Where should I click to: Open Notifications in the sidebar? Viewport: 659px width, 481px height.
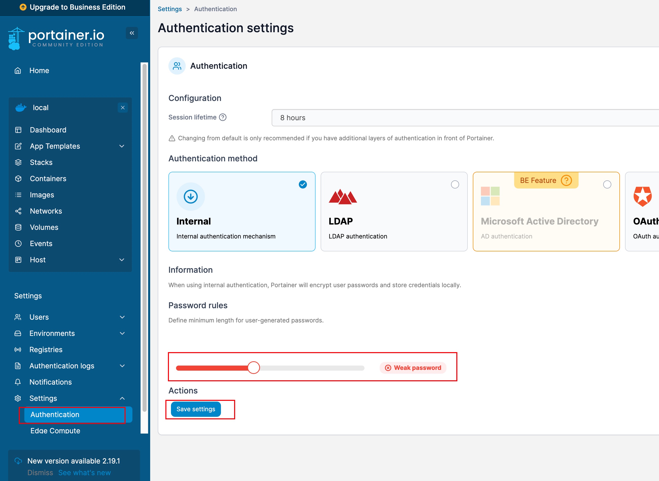click(x=50, y=382)
